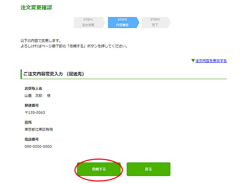The height and width of the screenshot is (183, 248).
Task: Click the green accent bar left of section heading
Action: coord(21,74)
